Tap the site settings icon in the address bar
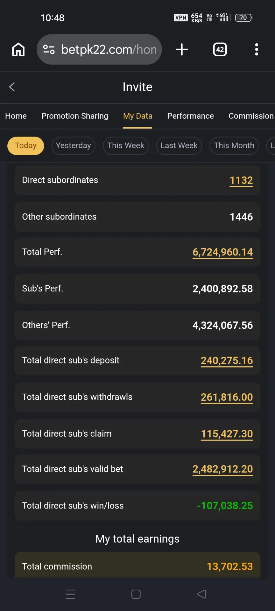275x611 pixels. pos(49,49)
